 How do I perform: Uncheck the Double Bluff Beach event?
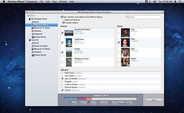[x=62, y=33]
